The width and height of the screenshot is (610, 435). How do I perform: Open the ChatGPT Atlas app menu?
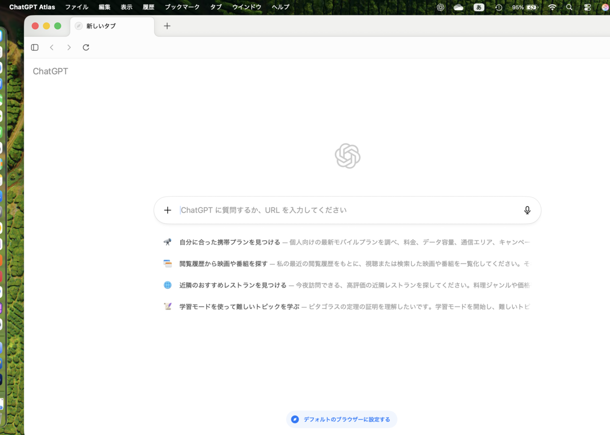tap(32, 7)
